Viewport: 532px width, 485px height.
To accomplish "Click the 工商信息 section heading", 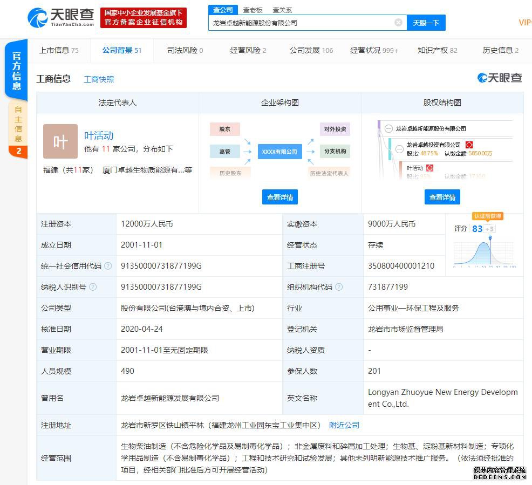I will pos(53,79).
